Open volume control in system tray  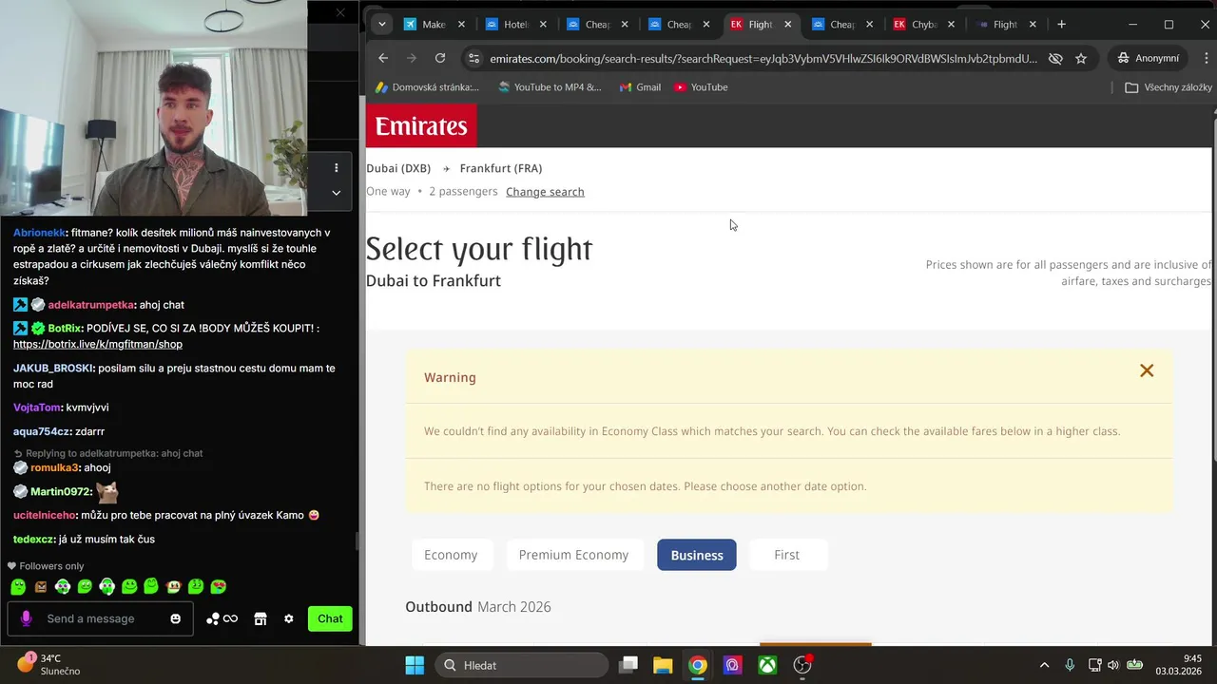(x=1115, y=665)
